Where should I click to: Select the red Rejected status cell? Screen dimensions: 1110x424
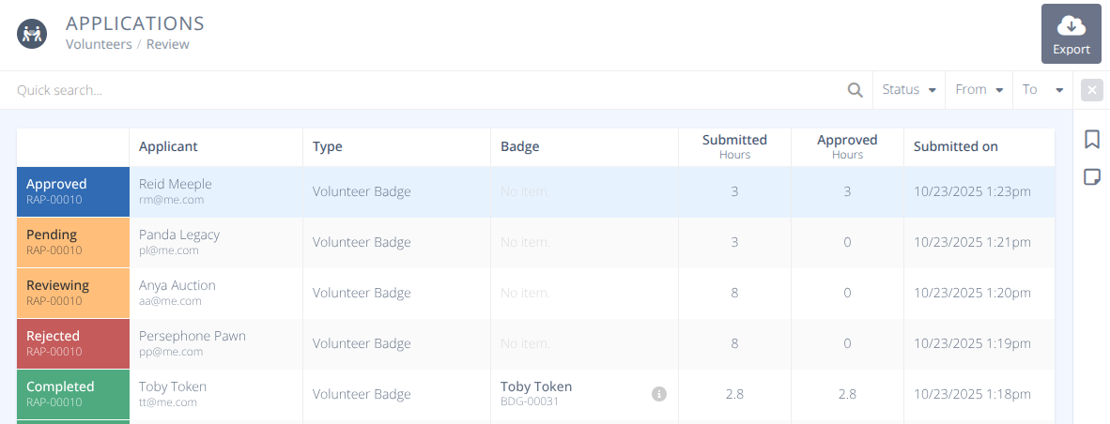pos(73,343)
